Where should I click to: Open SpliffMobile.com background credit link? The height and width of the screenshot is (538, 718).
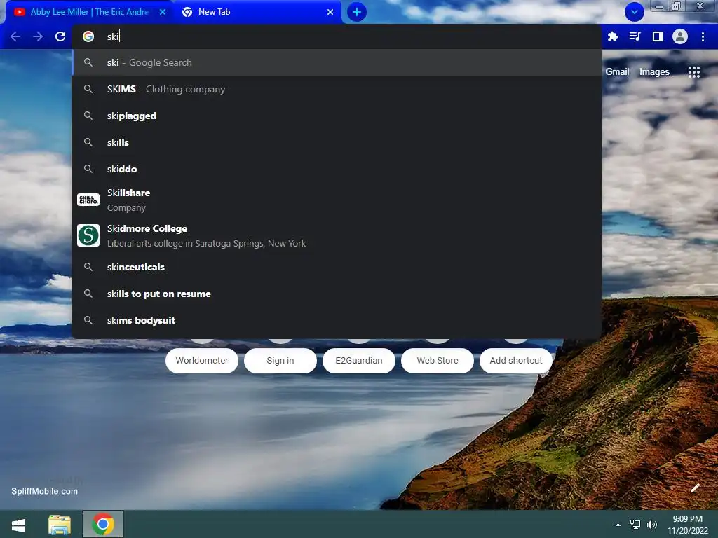pos(44,491)
